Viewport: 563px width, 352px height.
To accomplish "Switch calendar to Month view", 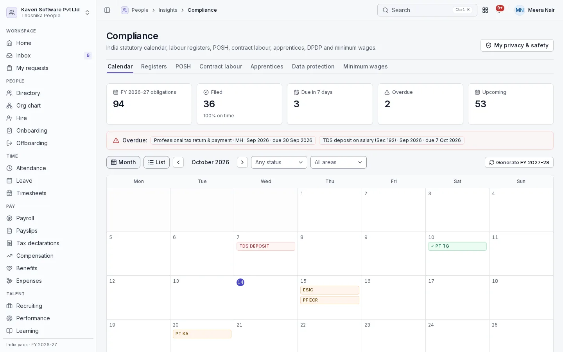I will pos(123,162).
